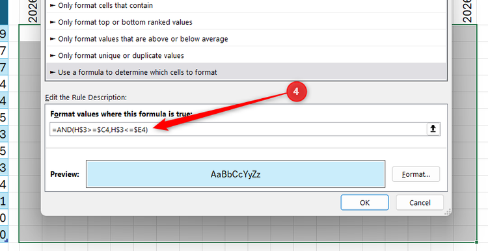Collapse dialog with the range selector icon

433,129
